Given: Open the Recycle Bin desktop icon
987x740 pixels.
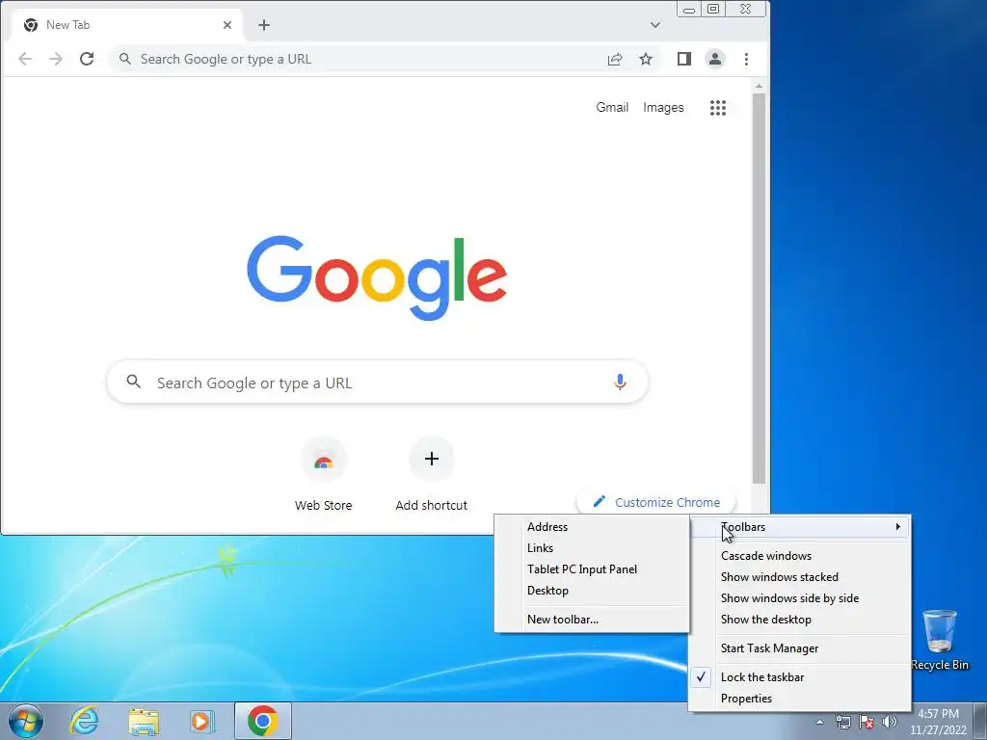Looking at the screenshot, I should tap(940, 640).
